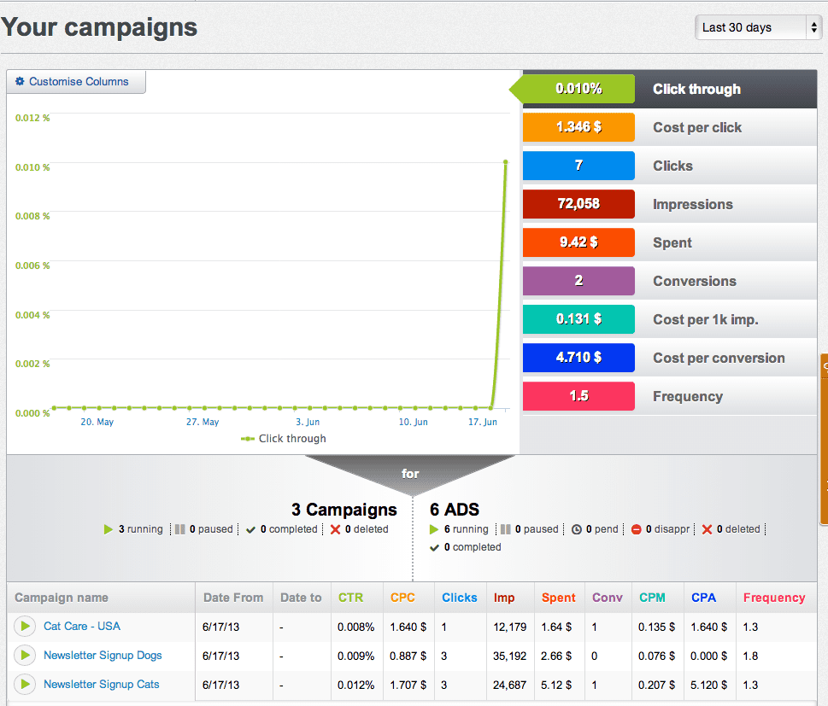Sort table by the CTR column header
Screen dimensions: 828x706
(350, 598)
